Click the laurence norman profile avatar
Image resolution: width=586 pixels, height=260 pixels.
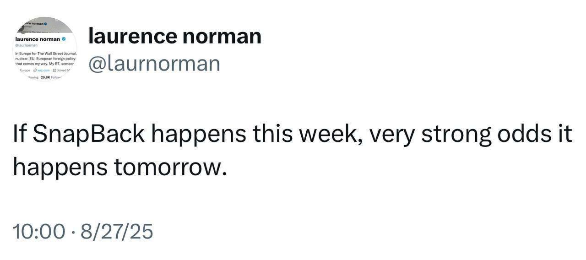[x=44, y=49]
